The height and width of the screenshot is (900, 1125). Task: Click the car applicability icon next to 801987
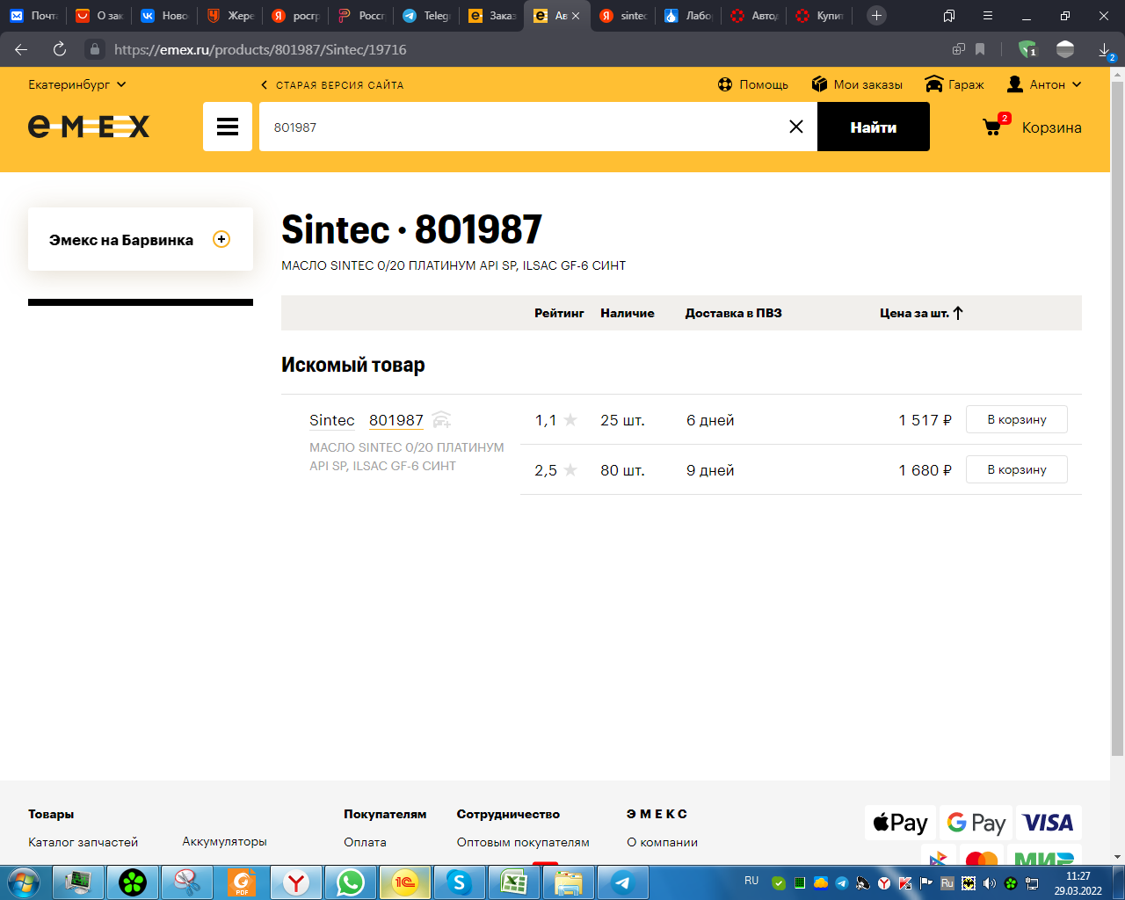[442, 419]
